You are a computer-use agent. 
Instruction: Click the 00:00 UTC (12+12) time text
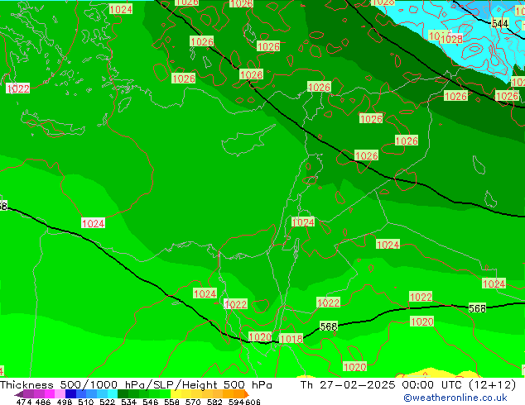tap(459, 385)
